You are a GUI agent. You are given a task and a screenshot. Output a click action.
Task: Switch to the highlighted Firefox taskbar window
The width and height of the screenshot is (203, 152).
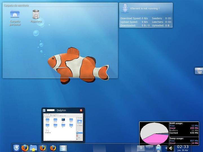[x=43, y=148]
